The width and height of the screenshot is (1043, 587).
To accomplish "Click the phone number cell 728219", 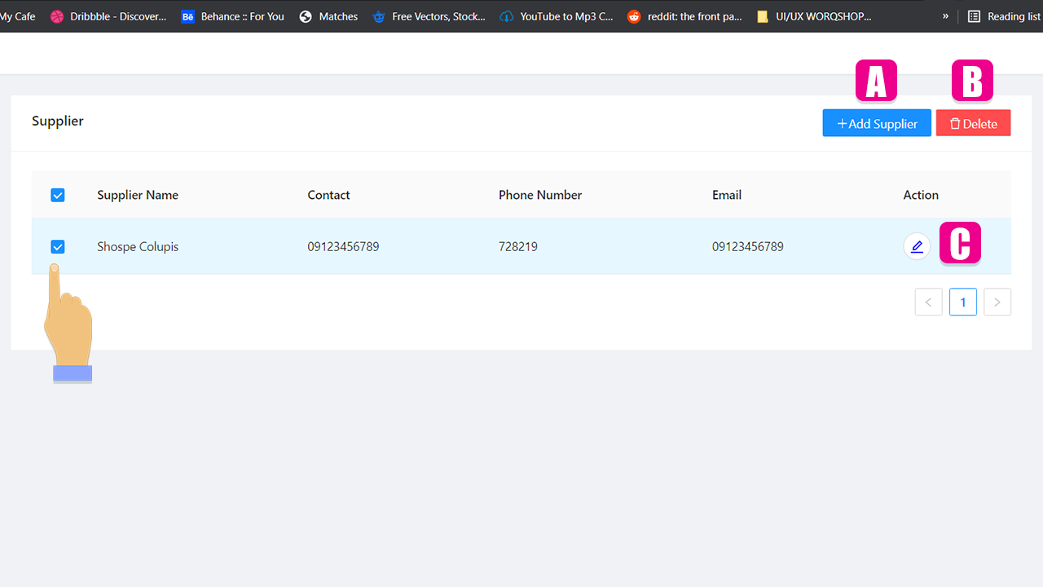I will click(x=518, y=246).
